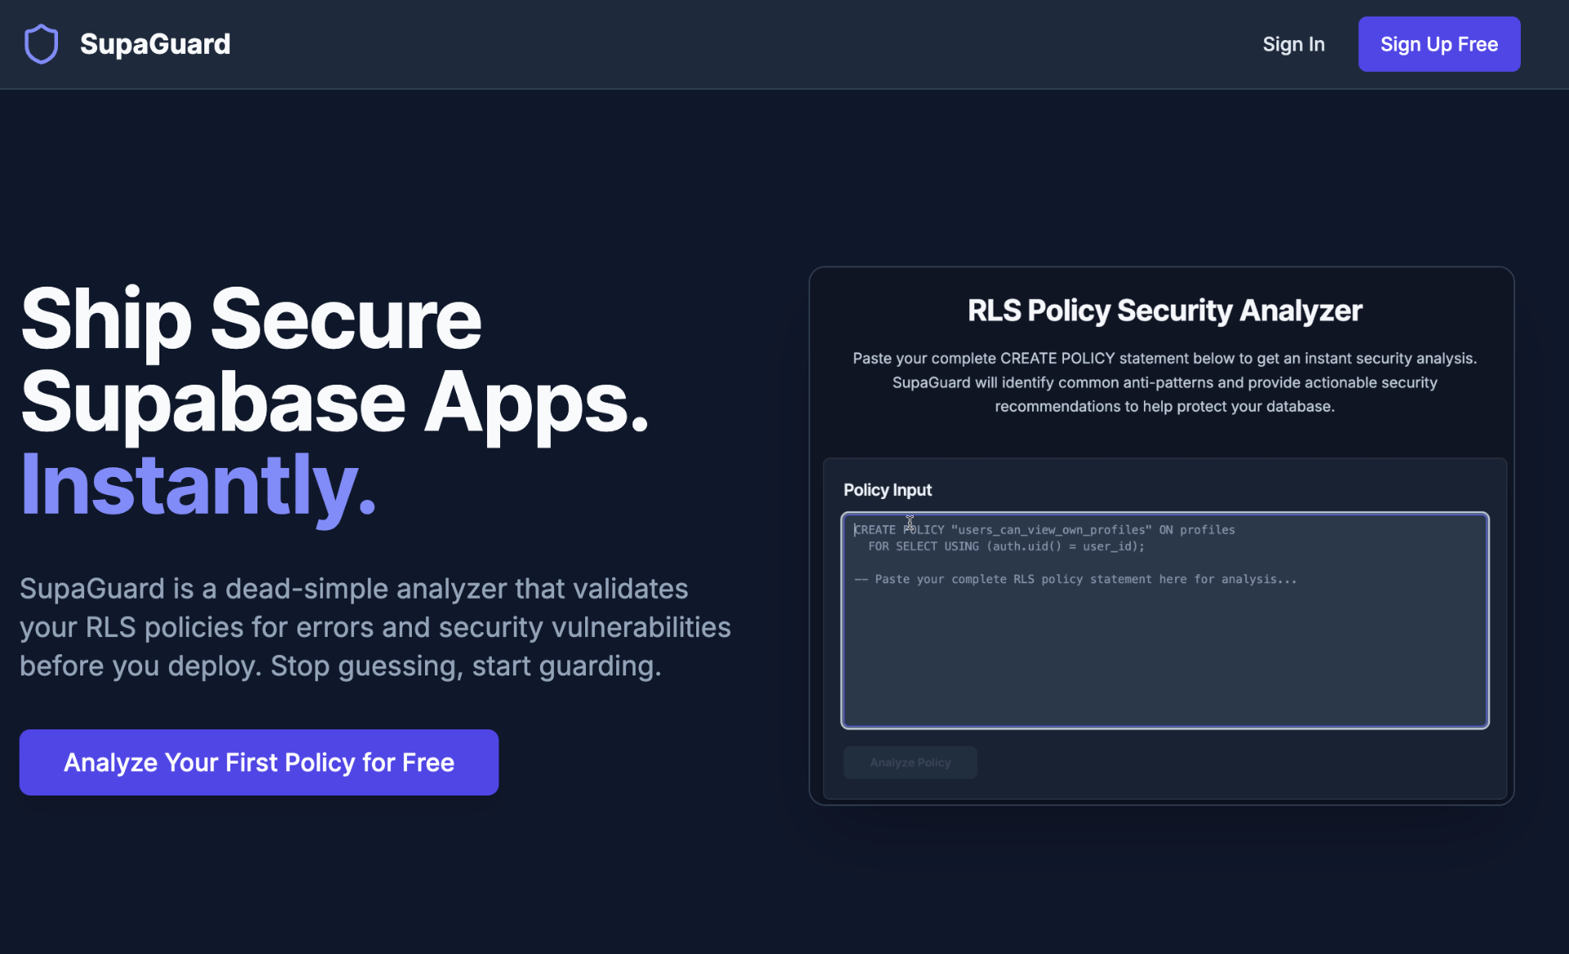Click the SupaGuard shield logo icon
The height and width of the screenshot is (954, 1569).
coord(41,44)
